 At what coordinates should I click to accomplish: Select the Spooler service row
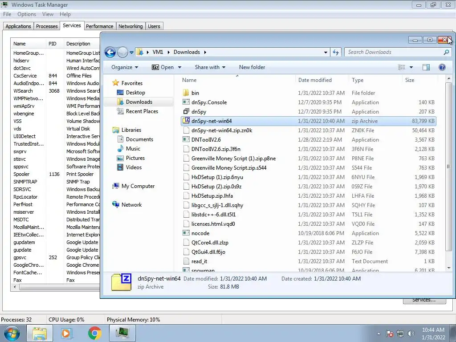click(56, 174)
